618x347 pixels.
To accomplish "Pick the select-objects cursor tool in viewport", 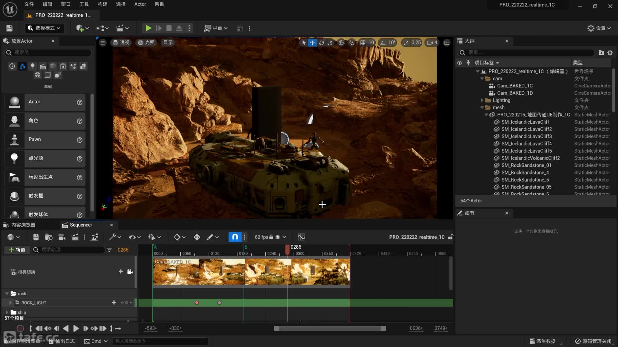I will tap(304, 42).
